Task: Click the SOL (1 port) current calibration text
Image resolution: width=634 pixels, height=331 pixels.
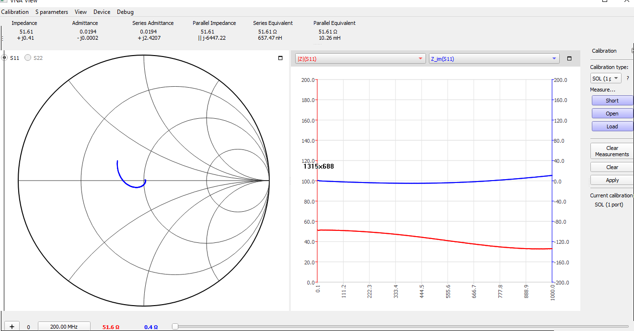Action: coord(609,205)
